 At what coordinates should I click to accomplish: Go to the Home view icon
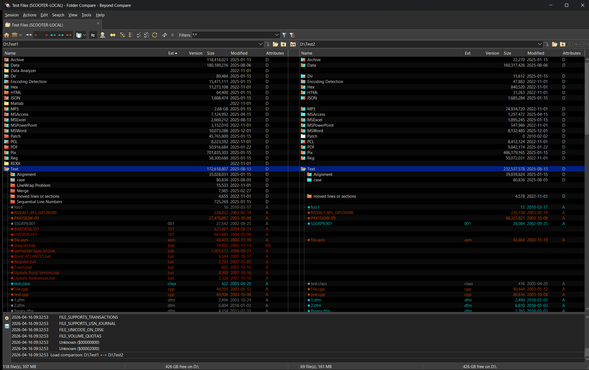click(7, 35)
